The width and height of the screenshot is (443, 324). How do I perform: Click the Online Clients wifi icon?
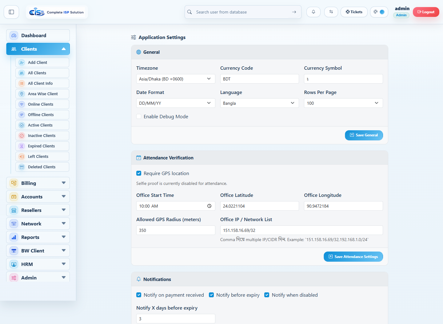click(x=22, y=104)
